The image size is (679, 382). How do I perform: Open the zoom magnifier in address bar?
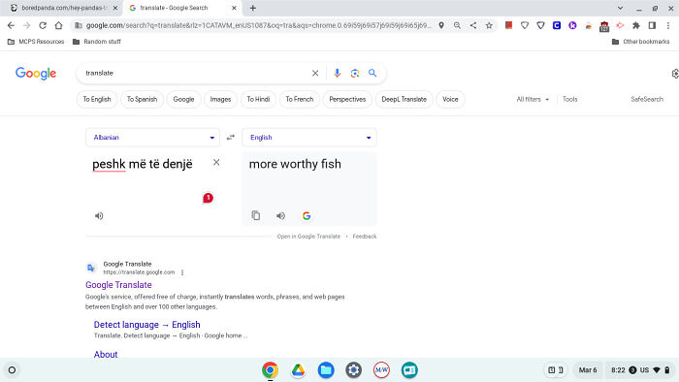pos(457,25)
